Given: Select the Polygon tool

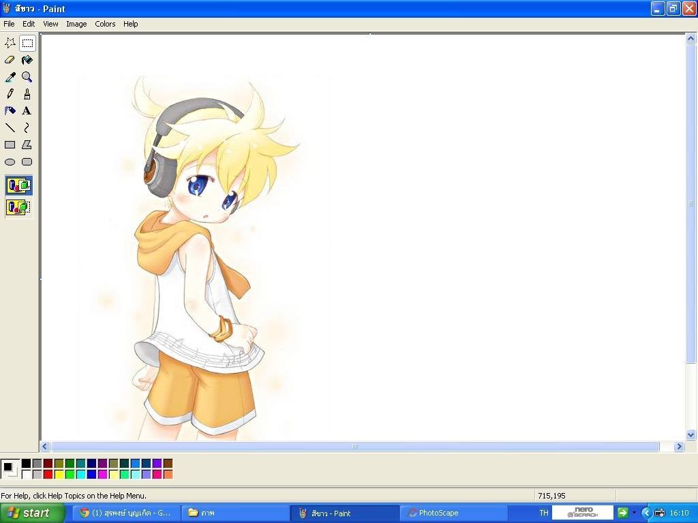Looking at the screenshot, I should 27,144.
